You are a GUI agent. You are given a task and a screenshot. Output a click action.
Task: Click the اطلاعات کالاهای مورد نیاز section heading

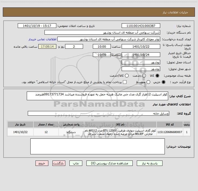click(x=172, y=104)
